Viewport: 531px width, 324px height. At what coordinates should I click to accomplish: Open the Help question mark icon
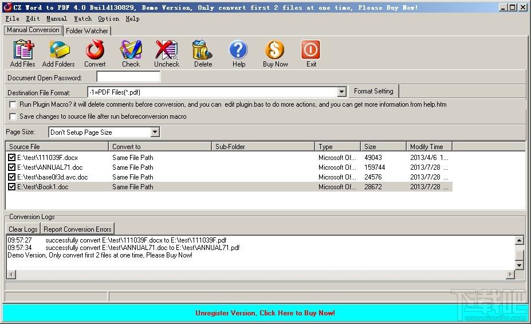(x=238, y=50)
